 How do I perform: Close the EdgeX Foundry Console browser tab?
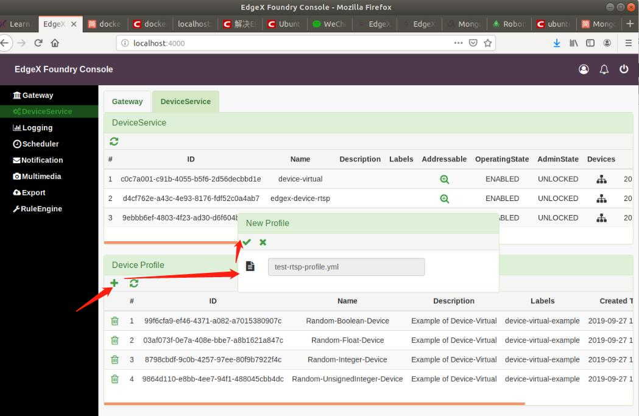(74, 24)
